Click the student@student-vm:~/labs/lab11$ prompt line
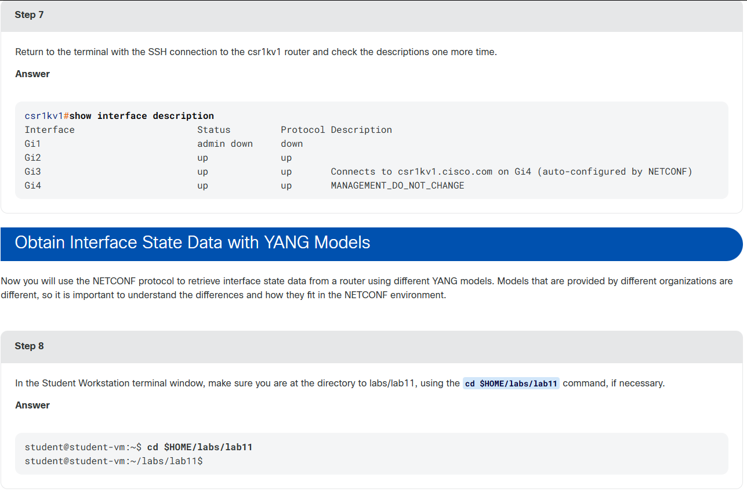Screen dimensions: 747x492 (113, 461)
